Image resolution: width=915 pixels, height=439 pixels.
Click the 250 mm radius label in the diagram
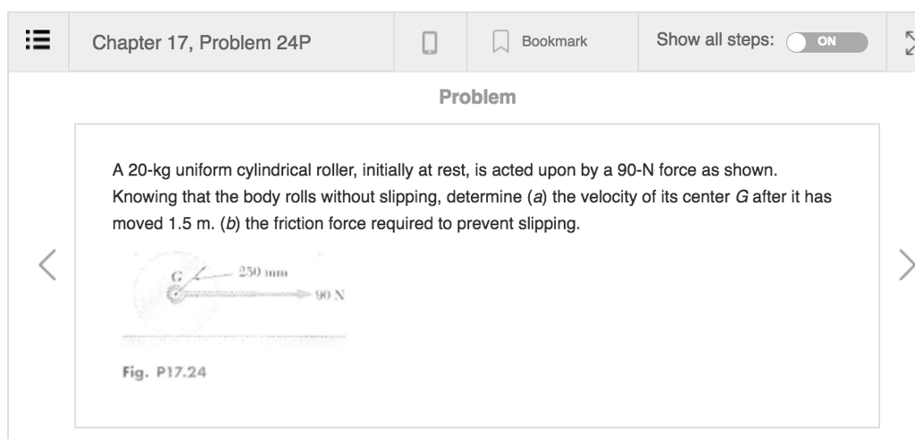pos(263,272)
